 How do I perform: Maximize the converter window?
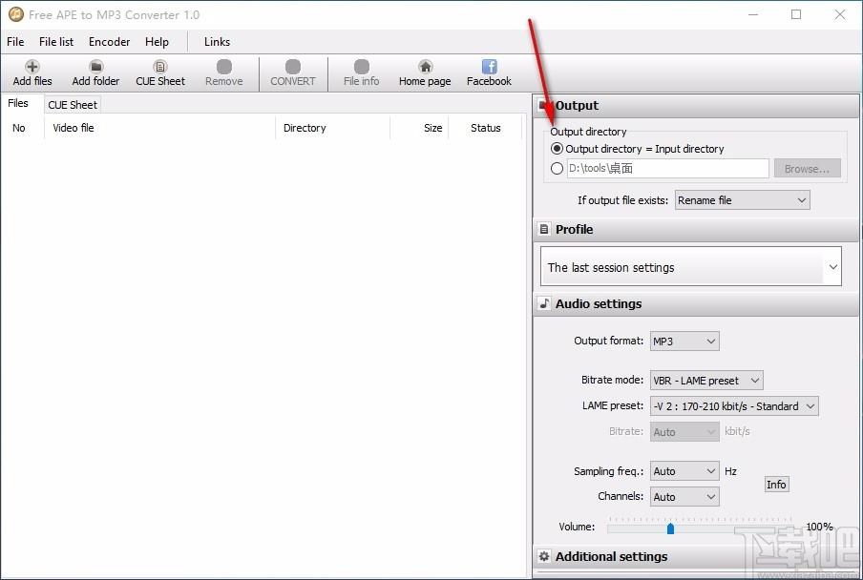796,15
